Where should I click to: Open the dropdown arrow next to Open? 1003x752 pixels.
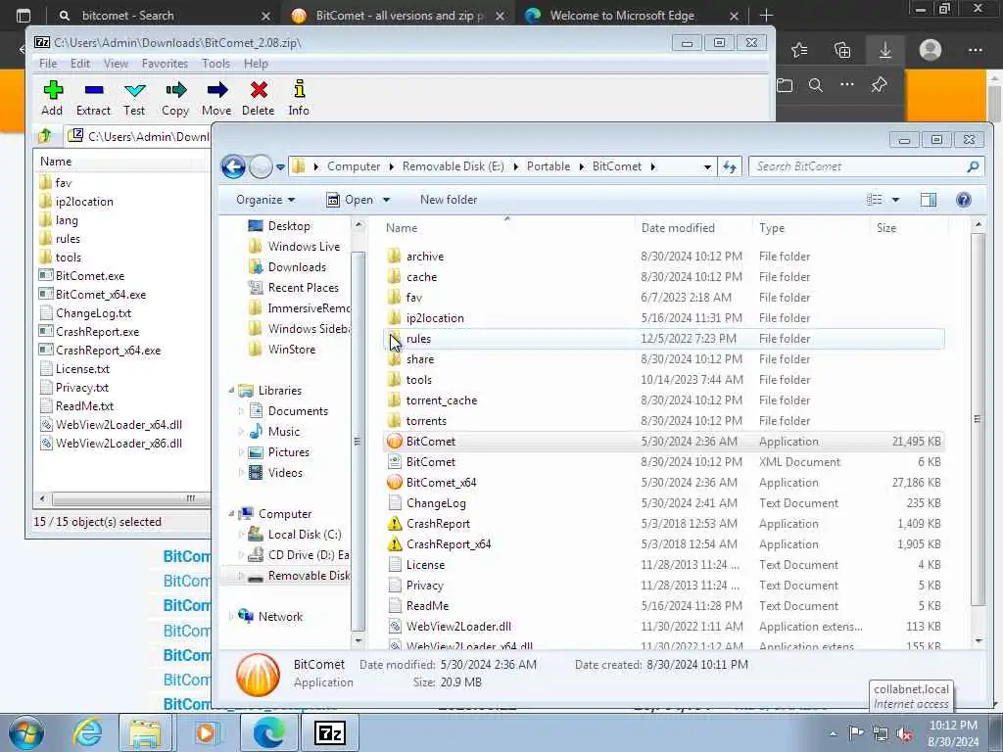click(x=386, y=200)
